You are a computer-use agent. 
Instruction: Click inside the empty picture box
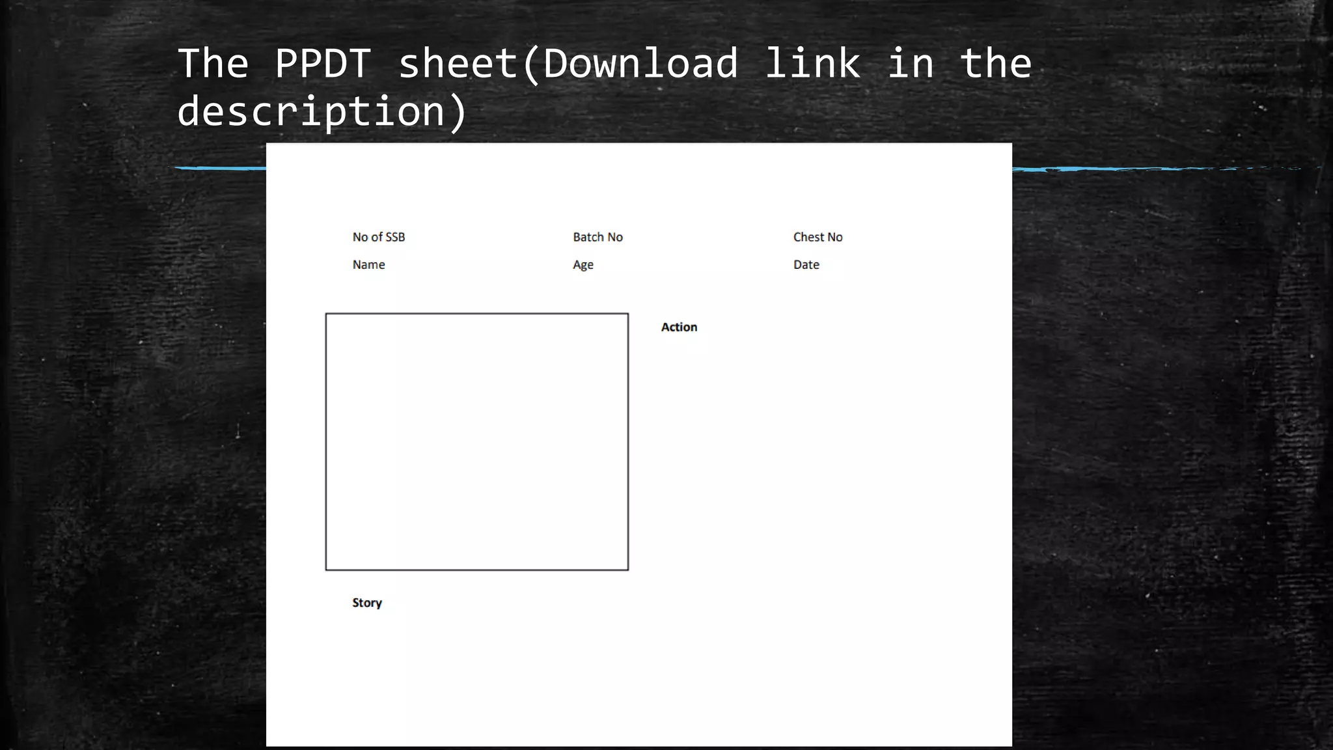[477, 442]
